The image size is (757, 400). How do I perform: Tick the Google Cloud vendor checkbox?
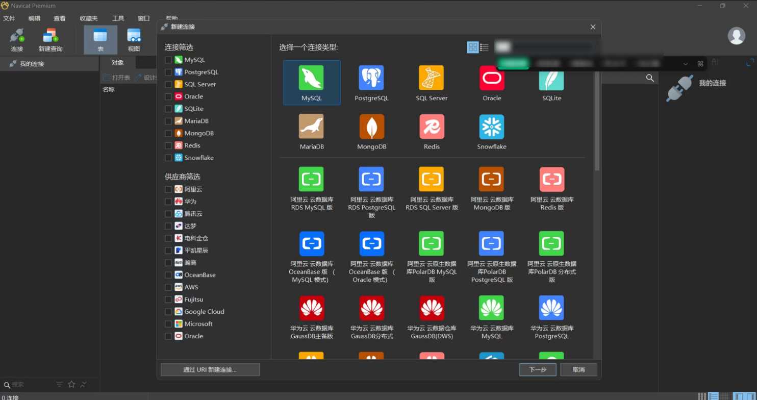[x=168, y=312]
